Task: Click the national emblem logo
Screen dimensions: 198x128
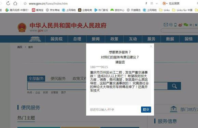Action: [x=22, y=27]
